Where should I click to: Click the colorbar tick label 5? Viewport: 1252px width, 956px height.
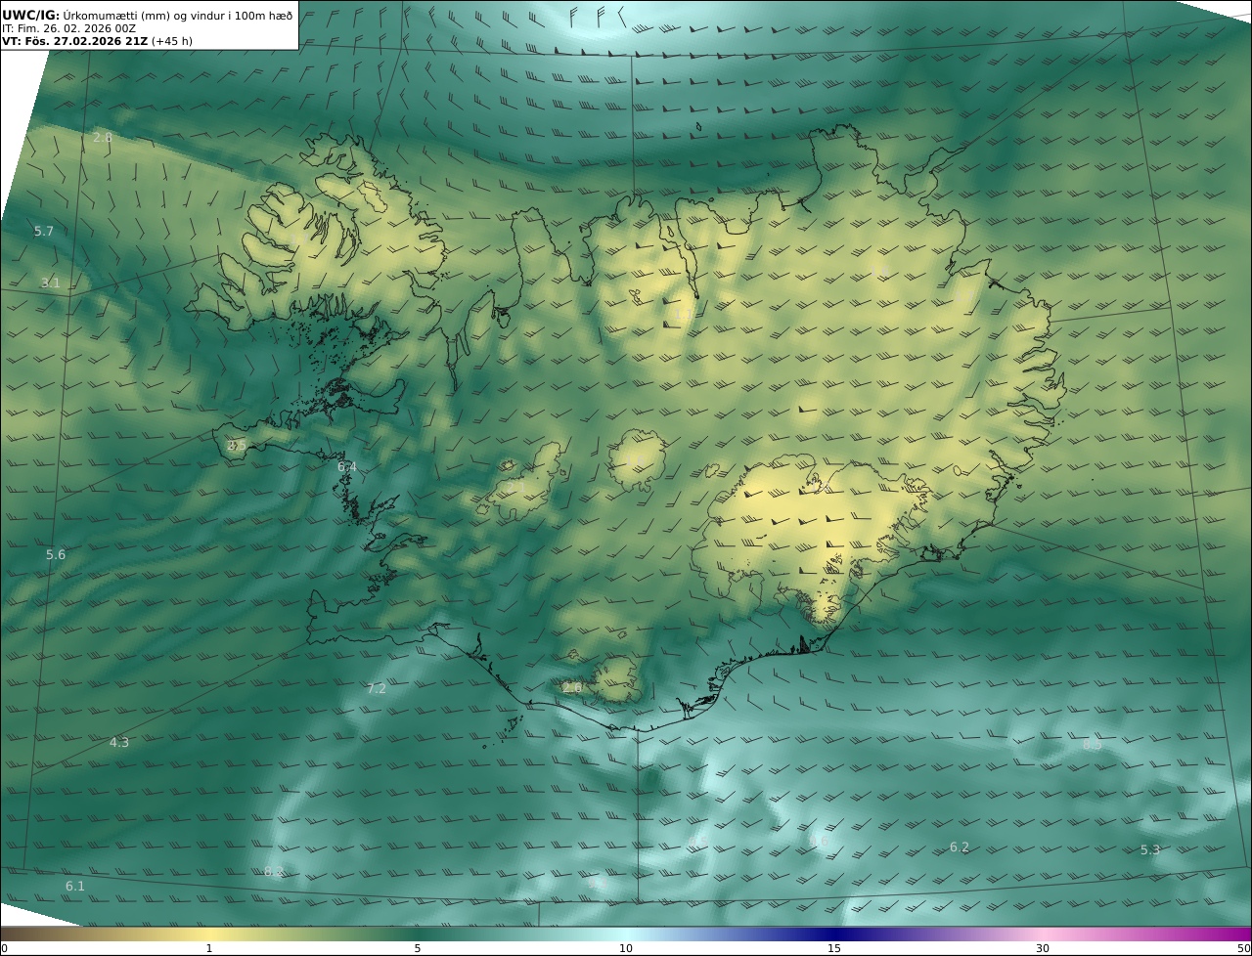(x=418, y=948)
